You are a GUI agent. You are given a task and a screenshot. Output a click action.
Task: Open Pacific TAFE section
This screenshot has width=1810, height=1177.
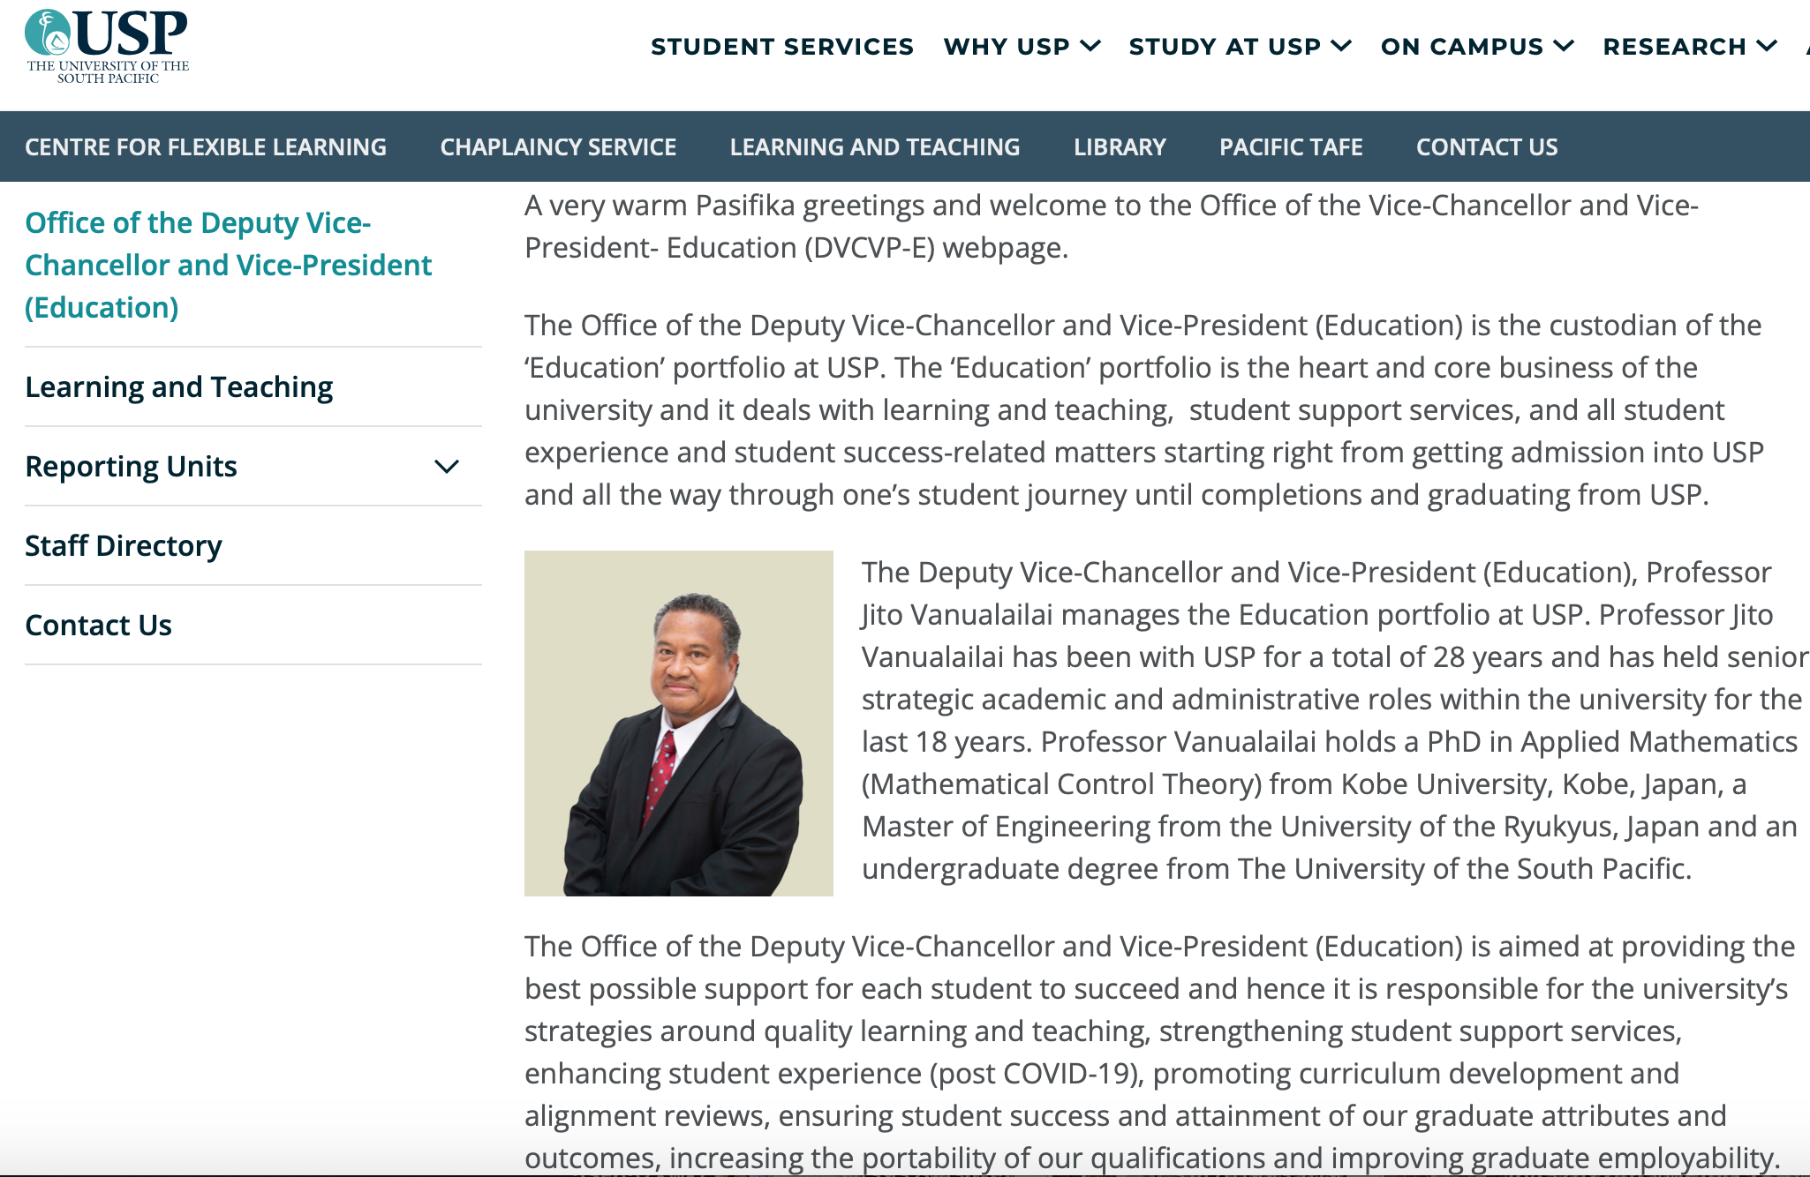(x=1291, y=147)
